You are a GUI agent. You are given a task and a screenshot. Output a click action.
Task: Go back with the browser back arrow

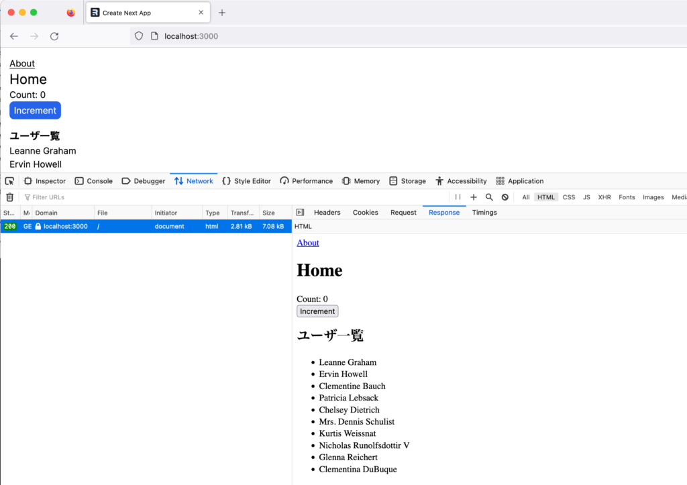tap(14, 36)
